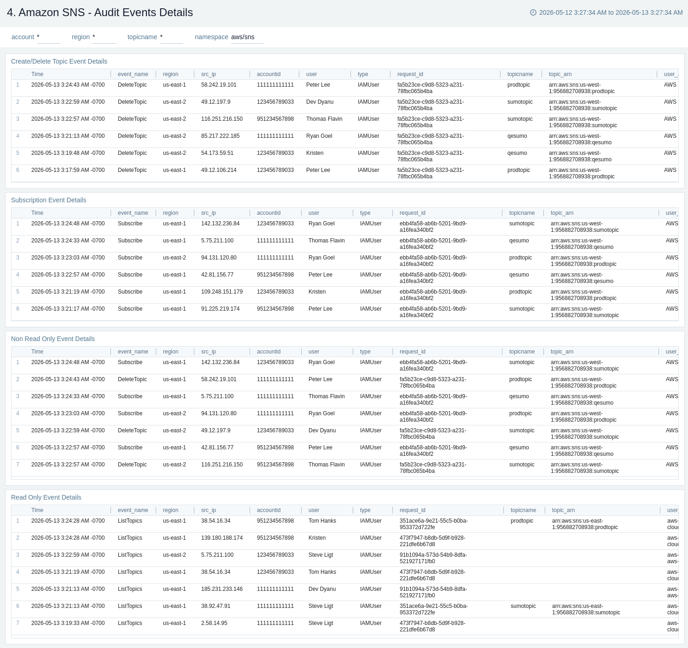Image resolution: width=688 pixels, height=648 pixels.
Task: Open the Read Only Event Details panel title
Action: 46,497
